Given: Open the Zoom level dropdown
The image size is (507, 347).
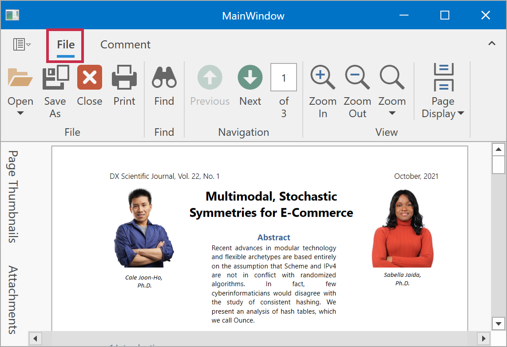Looking at the screenshot, I should point(392,113).
